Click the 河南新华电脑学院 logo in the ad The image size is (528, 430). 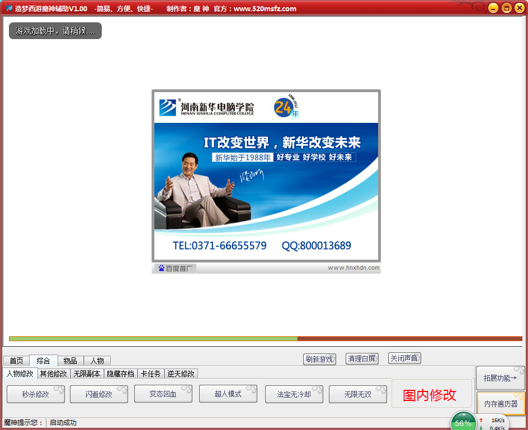[x=207, y=107]
